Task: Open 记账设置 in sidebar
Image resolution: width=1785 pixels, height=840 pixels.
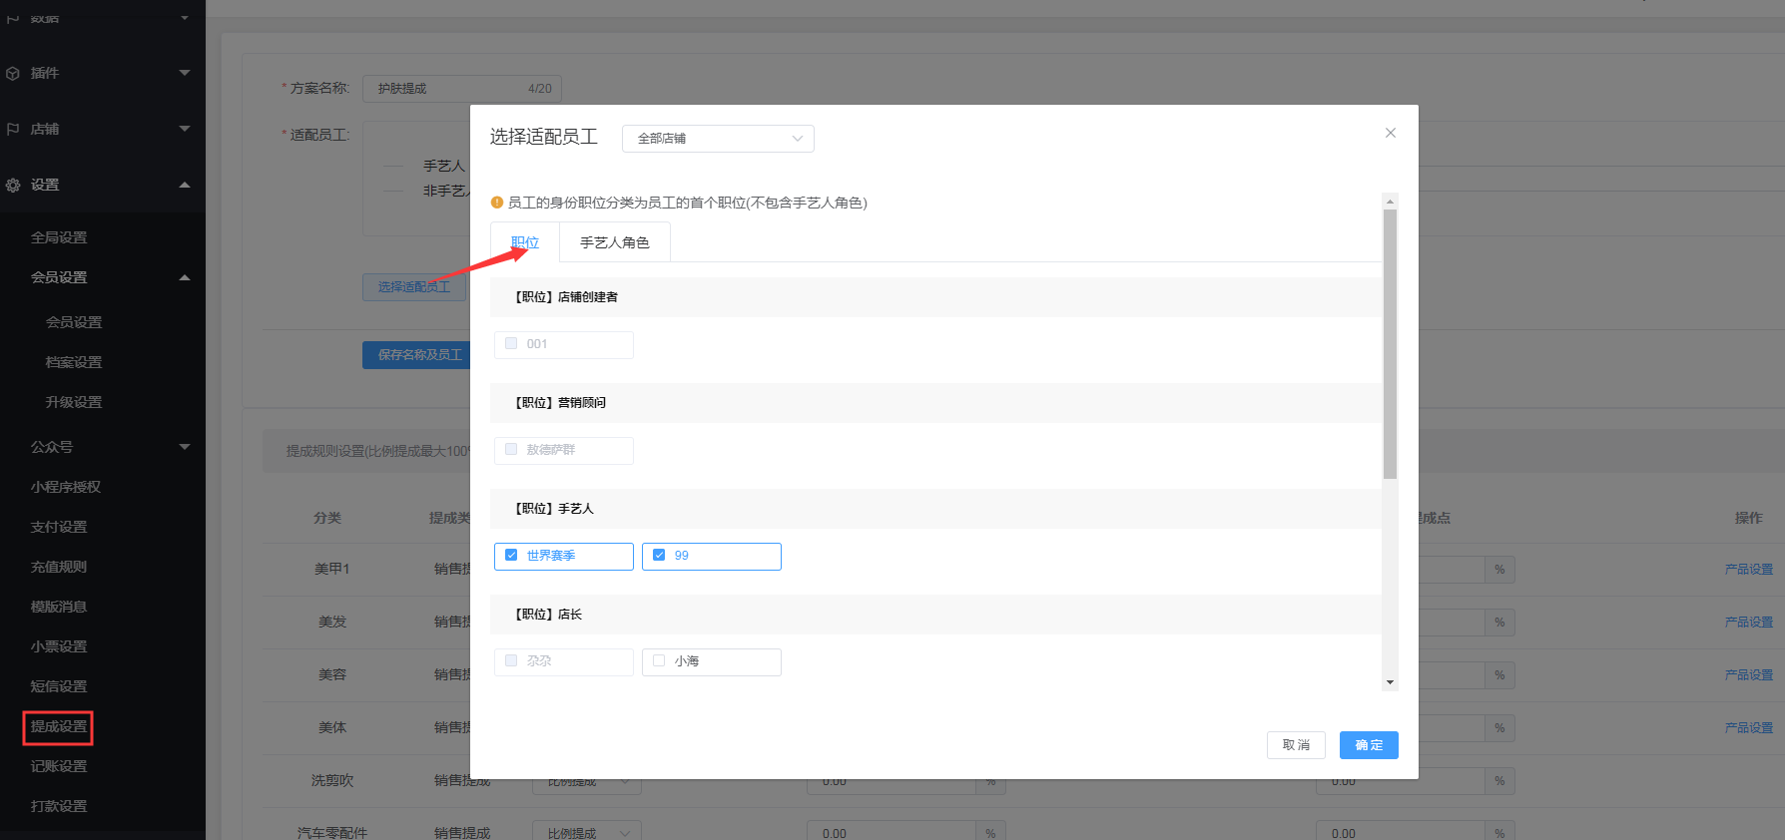Action: coord(59,766)
